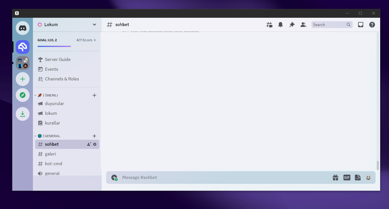Select the Lokum server icon in sidebar
Image resolution: width=389 pixels, height=209 pixels.
[x=23, y=47]
